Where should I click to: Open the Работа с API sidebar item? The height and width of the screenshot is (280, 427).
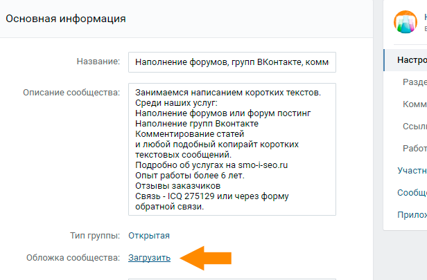tap(414, 148)
